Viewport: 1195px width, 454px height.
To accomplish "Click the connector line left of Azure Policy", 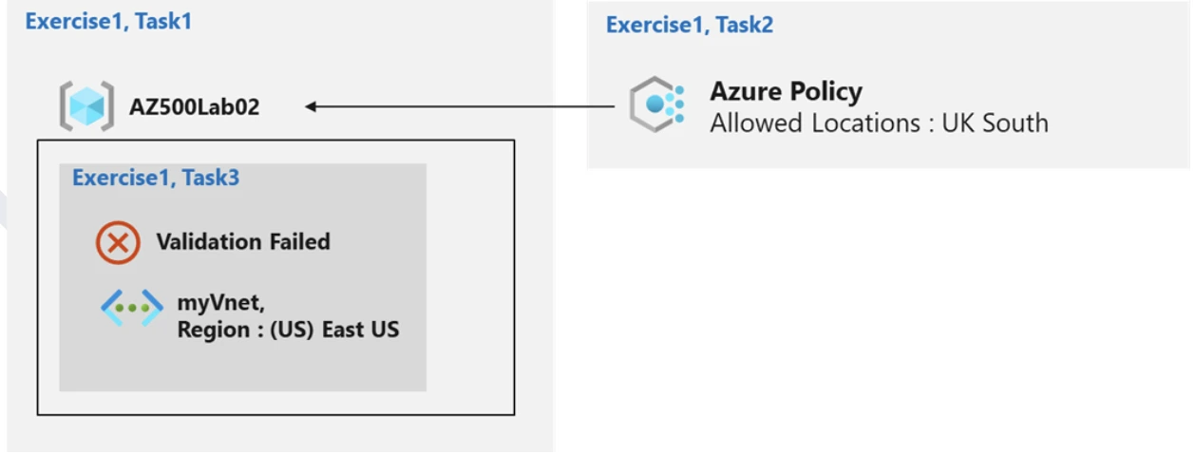I will pyautogui.click(x=475, y=106).
